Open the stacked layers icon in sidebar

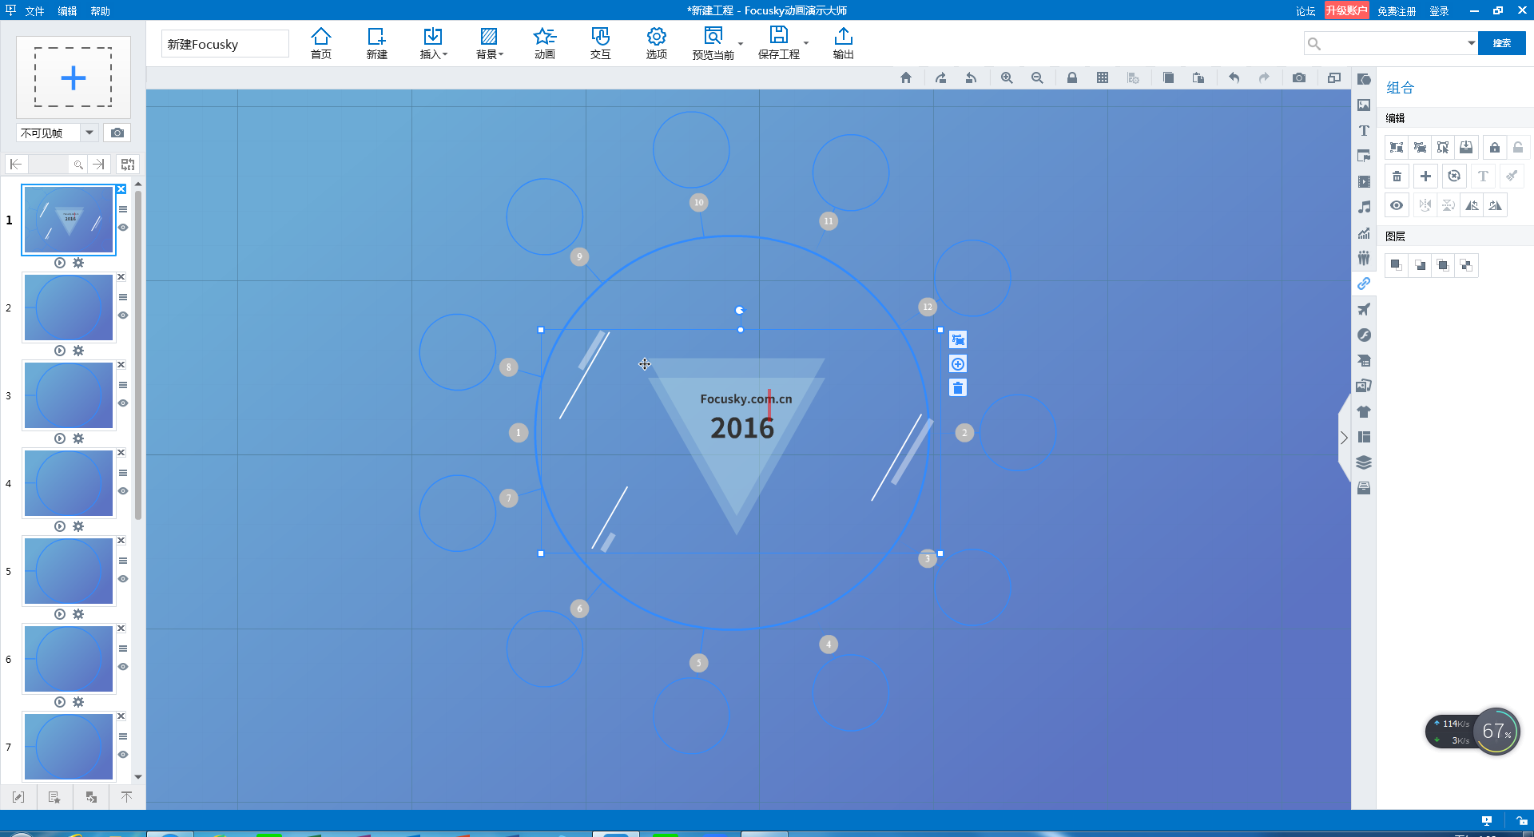click(1364, 462)
